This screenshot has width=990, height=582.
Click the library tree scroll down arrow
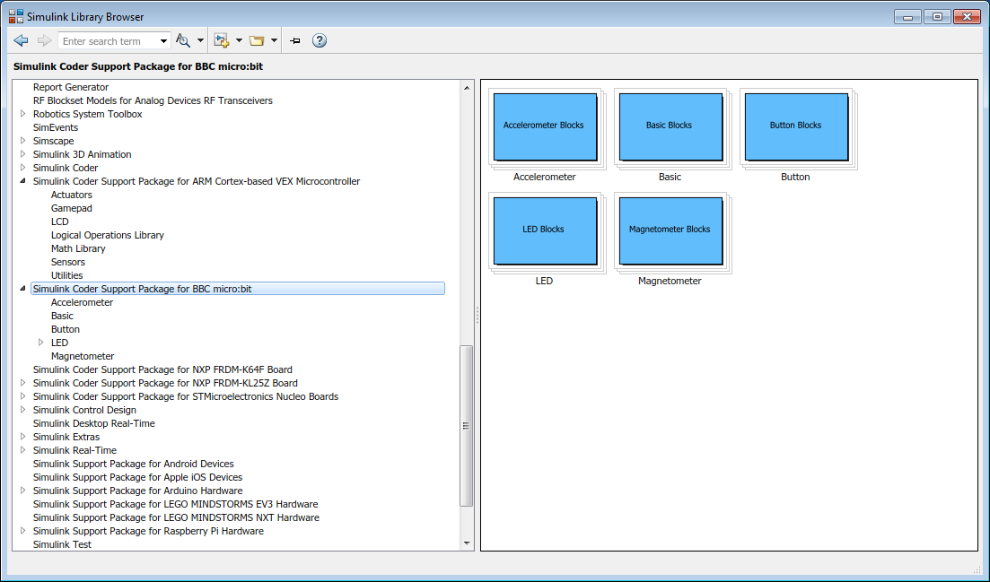[x=466, y=543]
